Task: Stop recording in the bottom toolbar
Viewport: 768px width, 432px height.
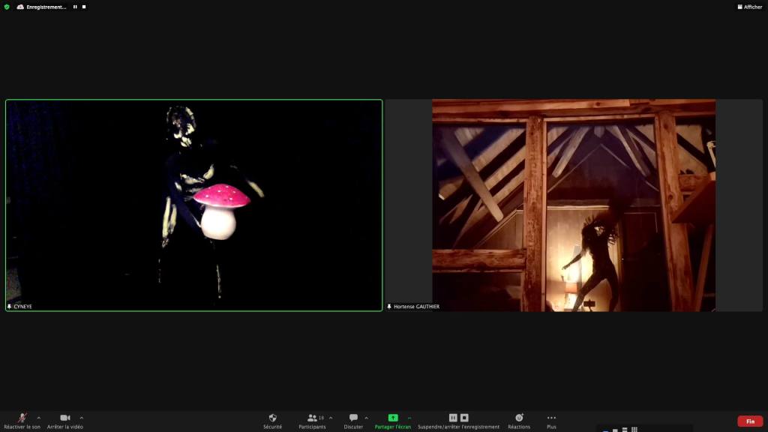Action: 464,418
